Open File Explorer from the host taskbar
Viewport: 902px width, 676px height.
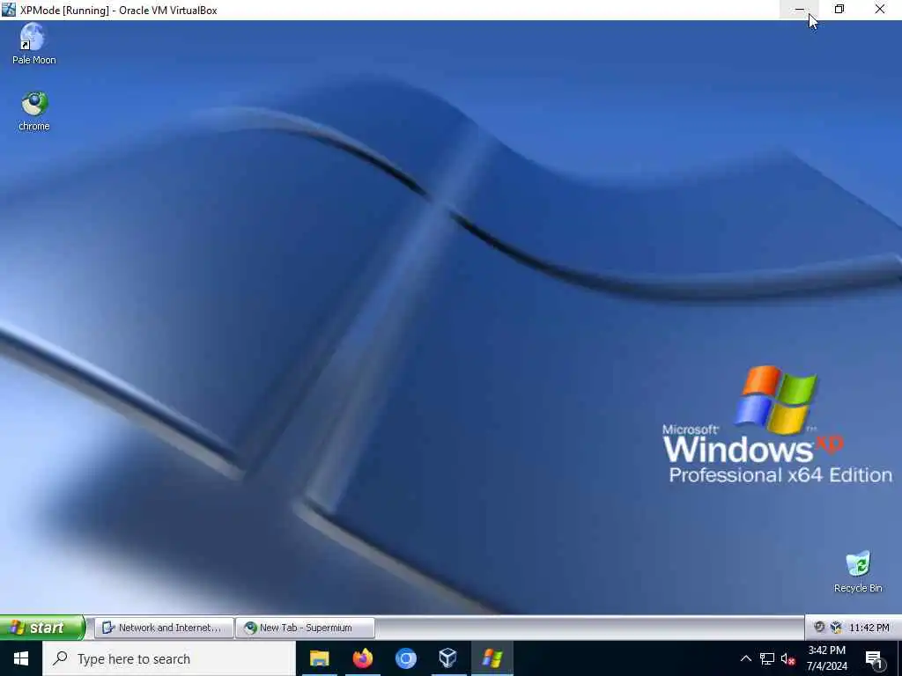pos(319,658)
